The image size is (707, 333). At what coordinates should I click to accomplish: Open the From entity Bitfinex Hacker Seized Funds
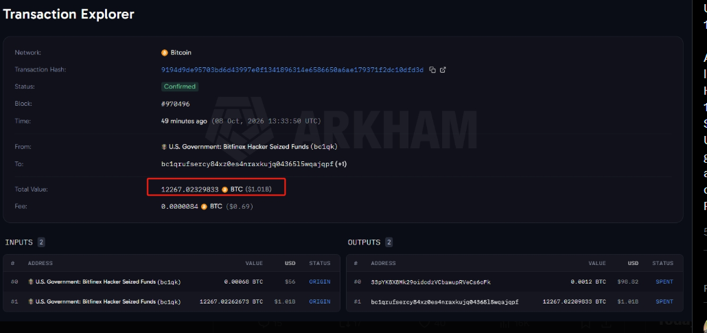(253, 147)
